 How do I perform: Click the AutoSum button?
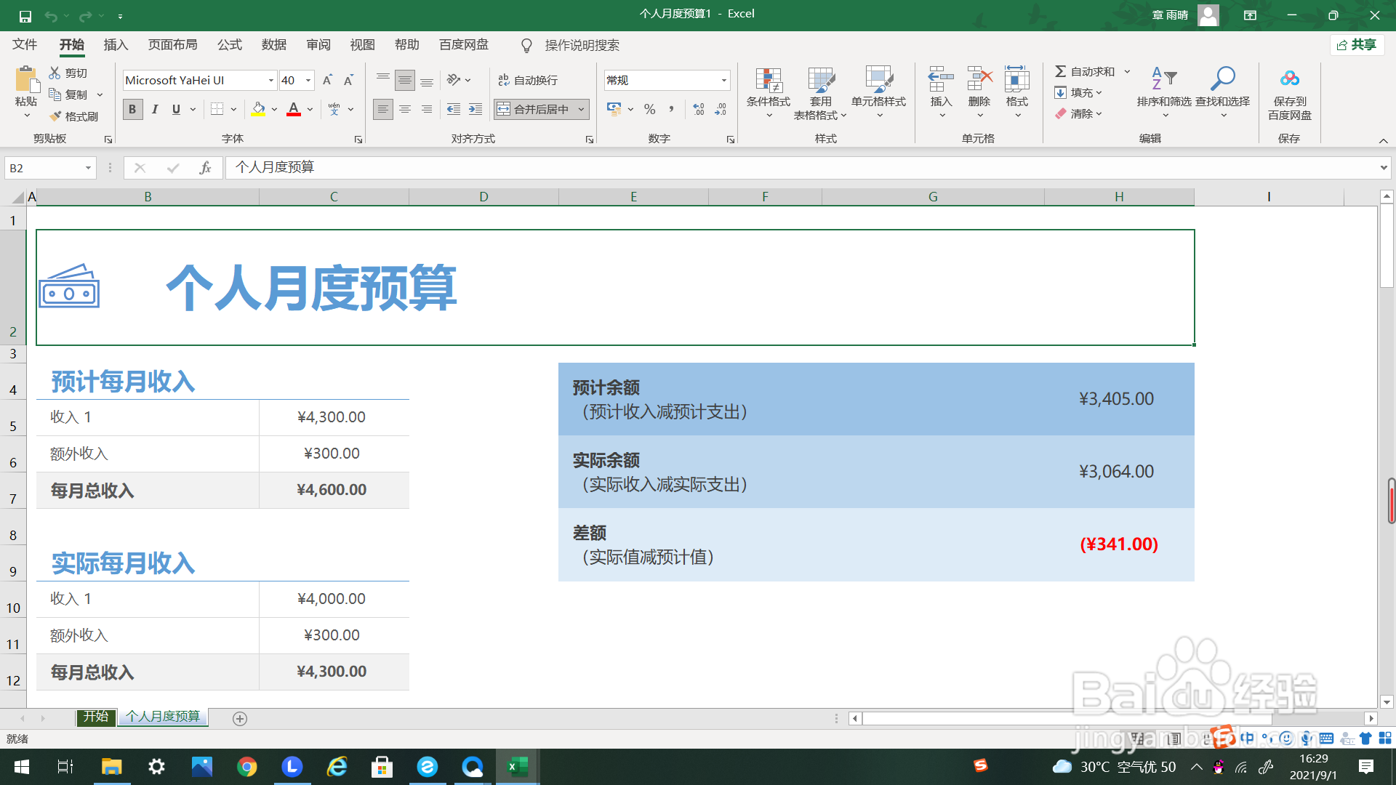pyautogui.click(x=1085, y=71)
